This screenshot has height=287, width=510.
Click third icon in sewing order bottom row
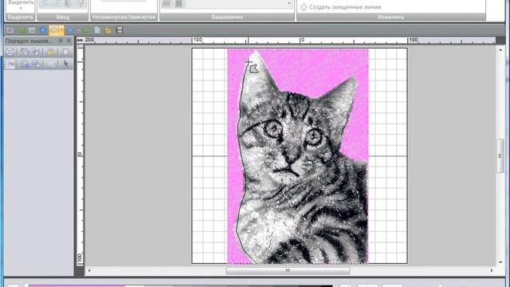tap(36, 64)
